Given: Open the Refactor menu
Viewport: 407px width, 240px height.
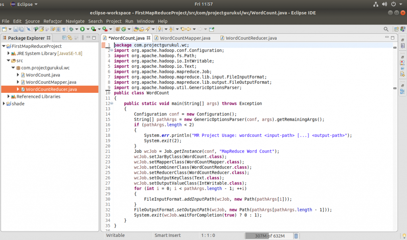Looking at the screenshot, I should 52,21.
